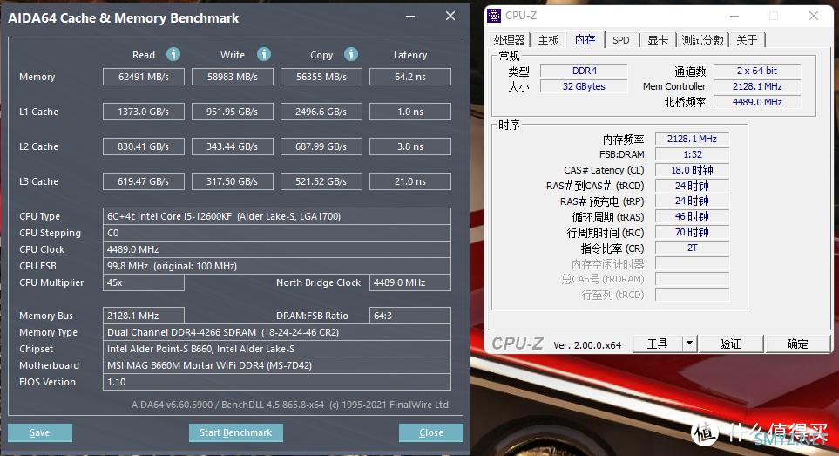The width and height of the screenshot is (839, 456).
Task: Click the 32 GBytes size value in CPU-Z
Action: [584, 86]
